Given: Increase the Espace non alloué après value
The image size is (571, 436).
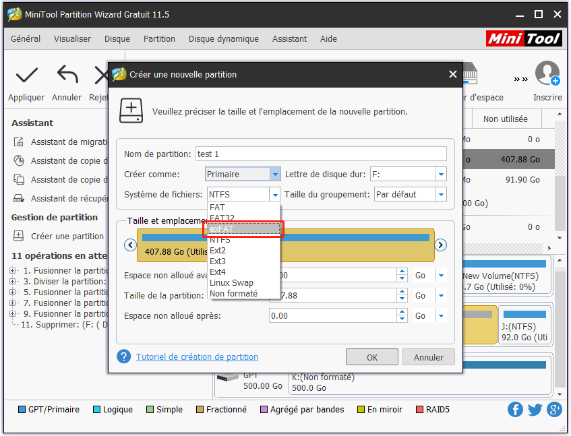Looking at the screenshot, I should click(x=402, y=312).
